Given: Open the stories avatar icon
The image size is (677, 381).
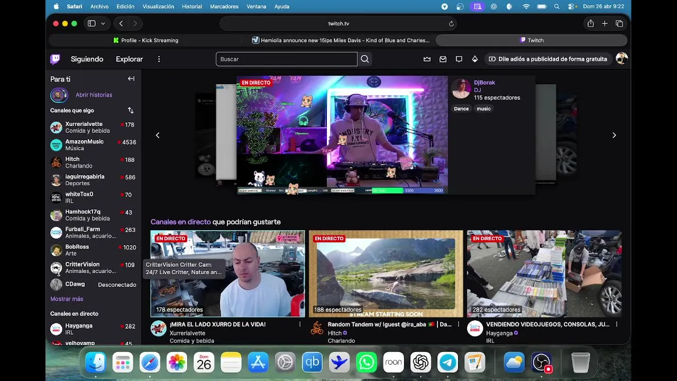Looking at the screenshot, I should pyautogui.click(x=59, y=95).
